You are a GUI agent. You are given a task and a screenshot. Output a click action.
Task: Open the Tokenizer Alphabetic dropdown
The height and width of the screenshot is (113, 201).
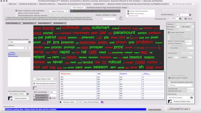(x=185, y=24)
